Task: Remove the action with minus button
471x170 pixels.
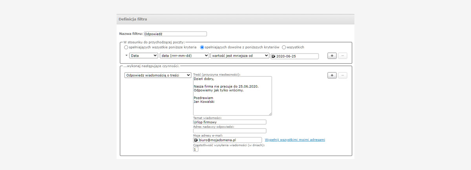Action: pyautogui.click(x=343, y=75)
